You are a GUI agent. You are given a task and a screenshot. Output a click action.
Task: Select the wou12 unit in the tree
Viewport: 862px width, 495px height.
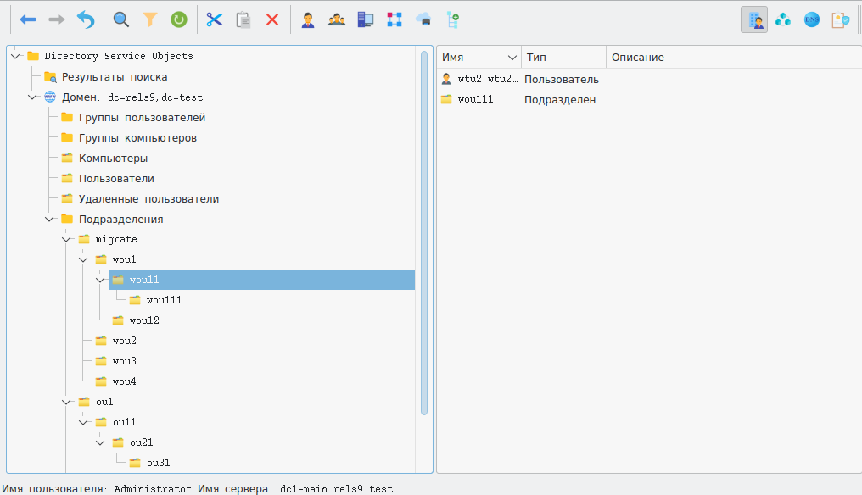click(143, 320)
